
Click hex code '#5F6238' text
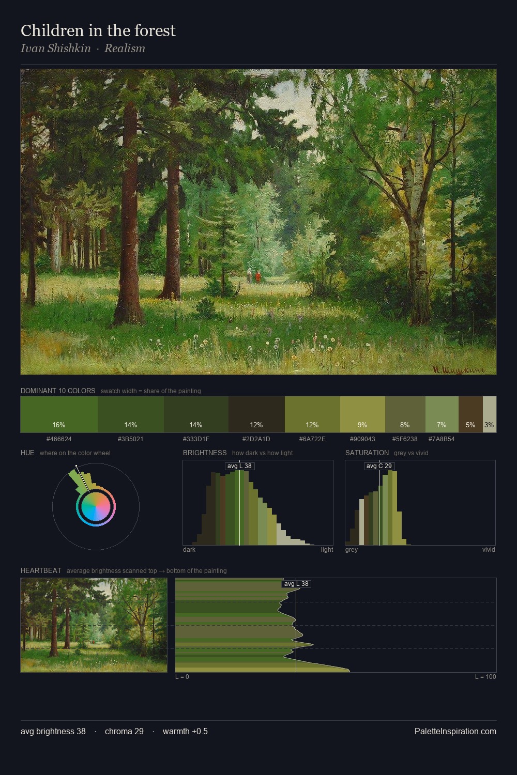click(405, 439)
